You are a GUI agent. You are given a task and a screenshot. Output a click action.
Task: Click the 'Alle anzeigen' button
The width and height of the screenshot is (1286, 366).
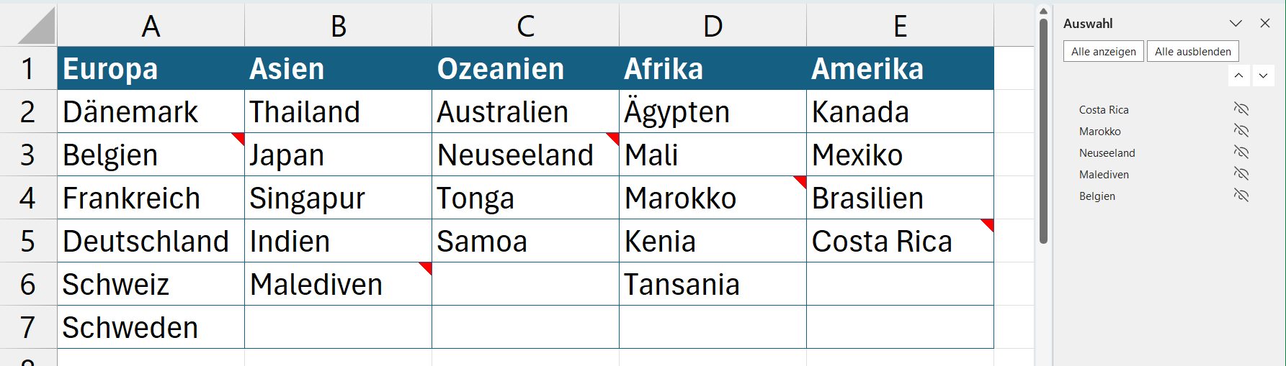(1103, 52)
